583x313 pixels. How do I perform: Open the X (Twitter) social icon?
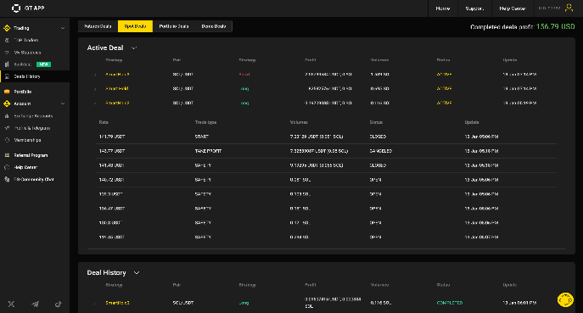click(11, 304)
